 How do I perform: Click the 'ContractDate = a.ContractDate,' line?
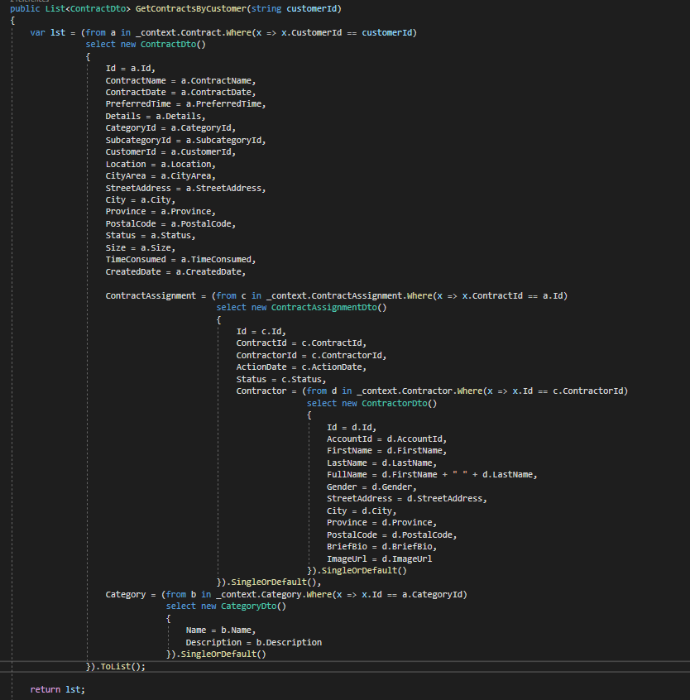[180, 93]
